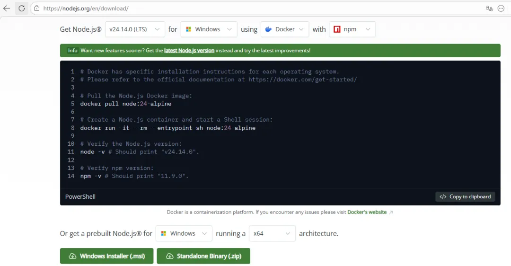
Task: Click Windows logo in prebuilt OS selector
Action: point(164,233)
